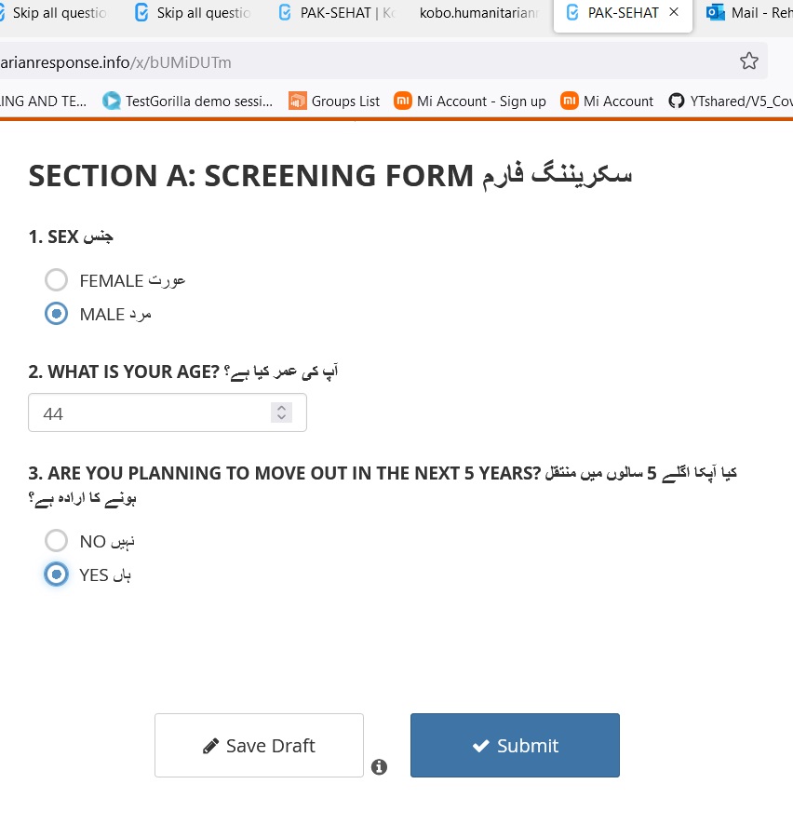Click the Save Draft button
This screenshot has width=793, height=838.
click(259, 745)
